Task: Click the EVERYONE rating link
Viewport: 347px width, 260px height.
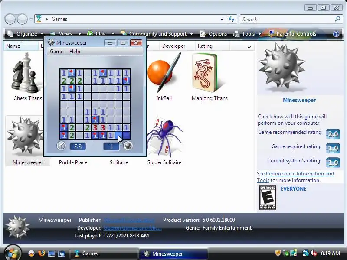Action: (294, 189)
